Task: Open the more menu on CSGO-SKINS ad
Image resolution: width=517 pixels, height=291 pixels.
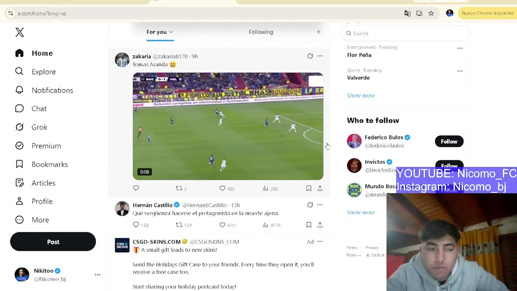Action: coord(320,242)
